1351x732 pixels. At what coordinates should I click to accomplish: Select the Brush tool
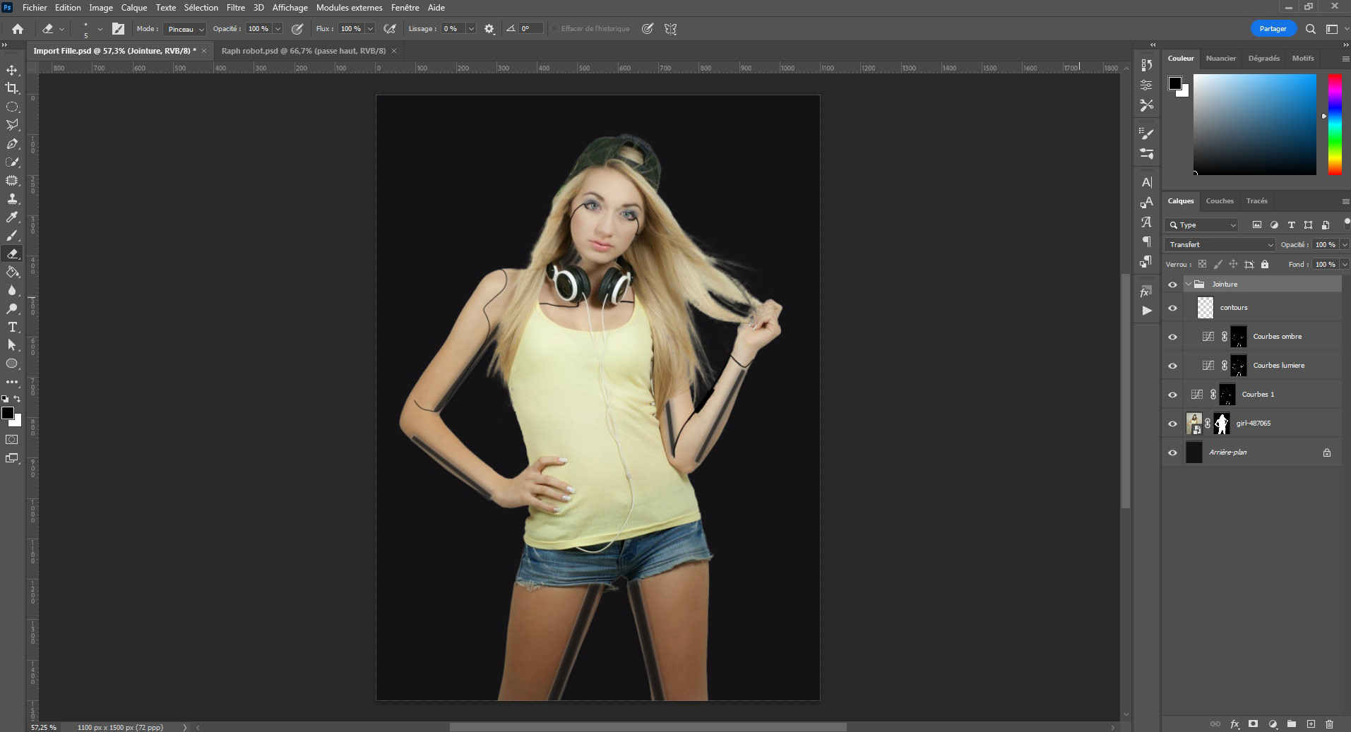coord(12,236)
